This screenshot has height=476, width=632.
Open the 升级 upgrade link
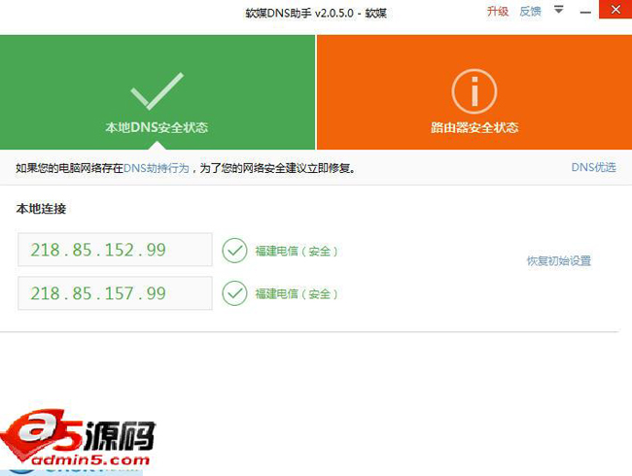(498, 12)
